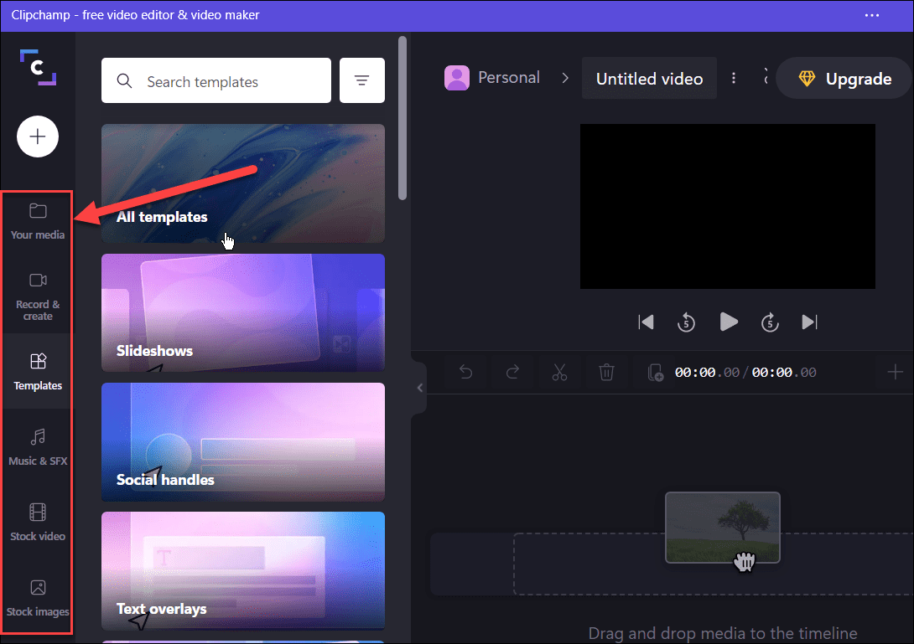
Task: Click the delete clip trash icon
Action: click(x=606, y=372)
